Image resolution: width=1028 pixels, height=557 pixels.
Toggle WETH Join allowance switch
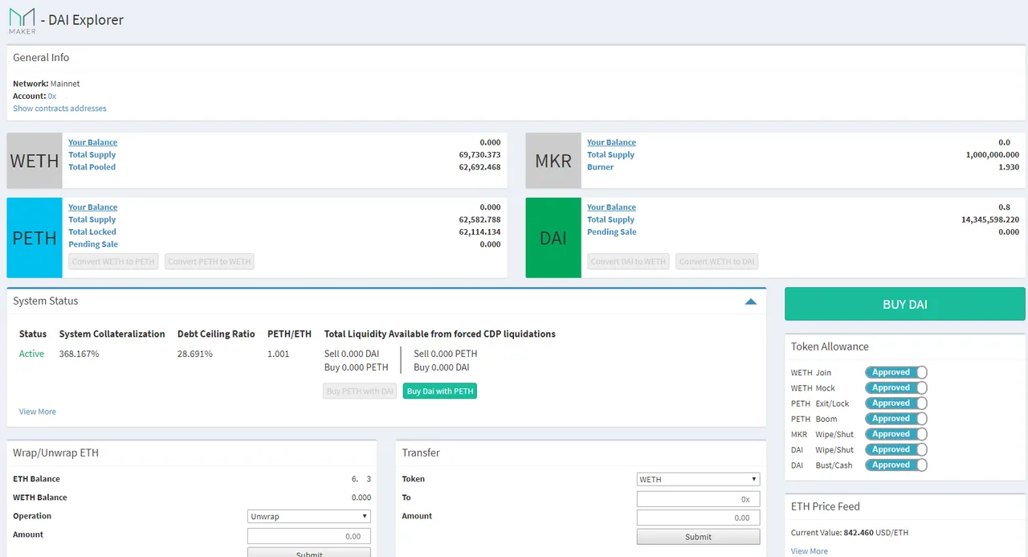pyautogui.click(x=896, y=372)
